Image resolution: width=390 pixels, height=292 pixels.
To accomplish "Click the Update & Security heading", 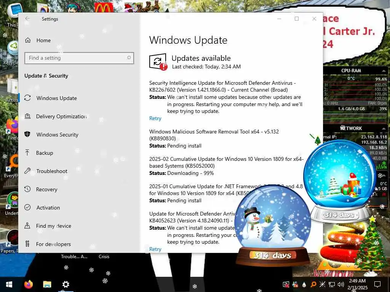I will [46, 76].
